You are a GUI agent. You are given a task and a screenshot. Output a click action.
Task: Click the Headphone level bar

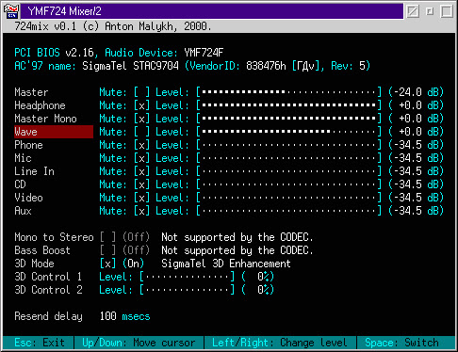click(289, 105)
